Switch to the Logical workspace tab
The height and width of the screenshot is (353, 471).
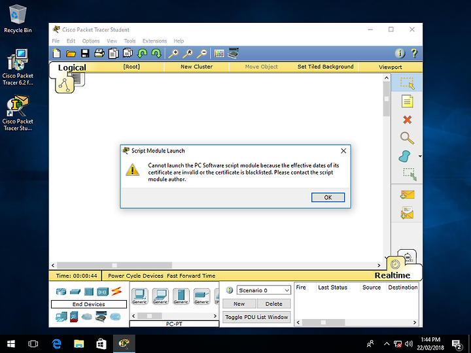pos(72,67)
